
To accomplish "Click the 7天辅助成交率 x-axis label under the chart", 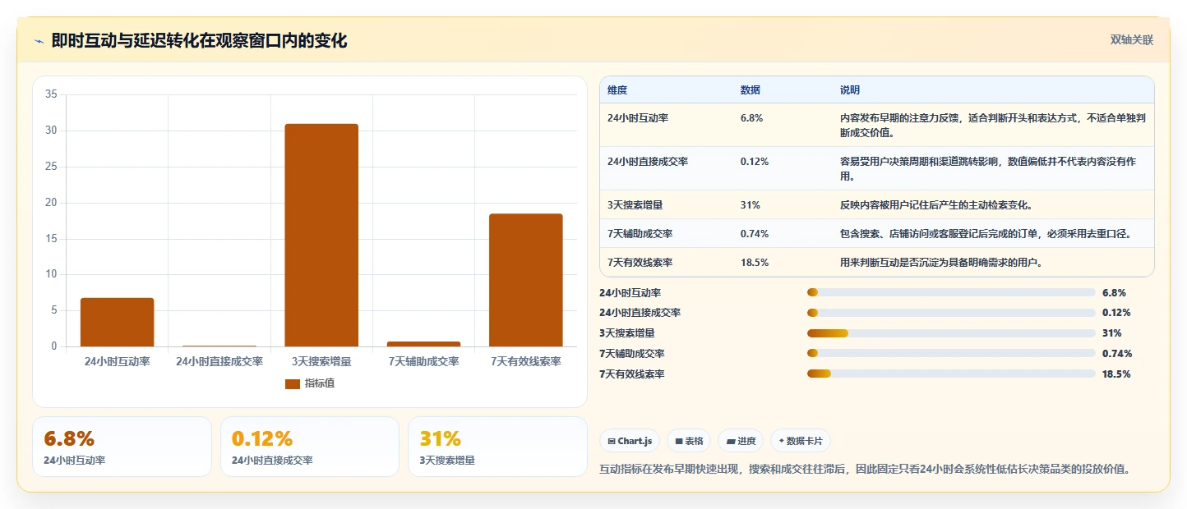I will coord(424,361).
